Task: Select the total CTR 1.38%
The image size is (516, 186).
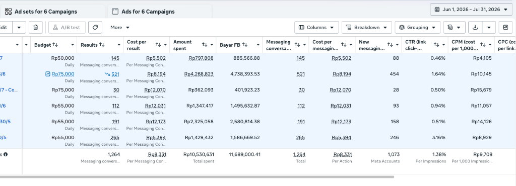Action: click(x=439, y=154)
